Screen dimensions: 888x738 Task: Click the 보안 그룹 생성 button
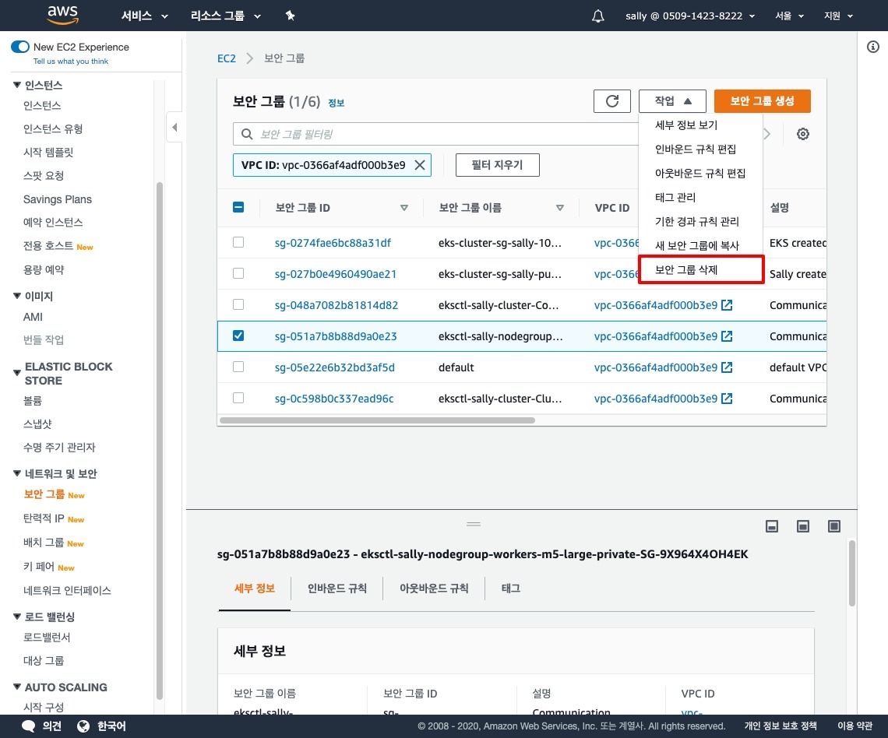pos(762,101)
